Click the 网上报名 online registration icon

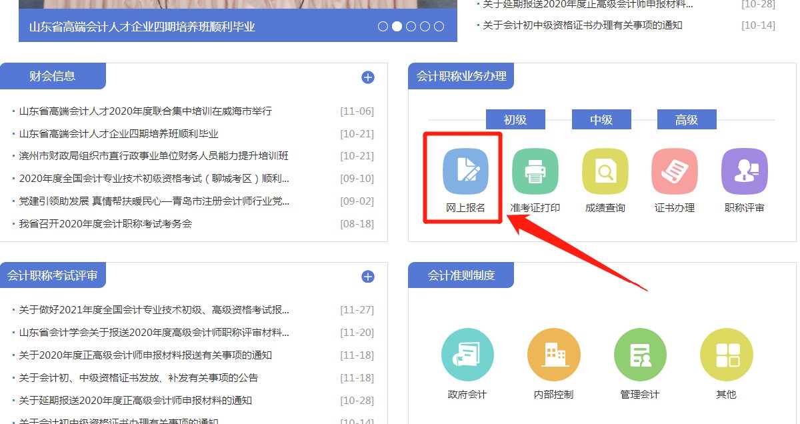click(465, 172)
